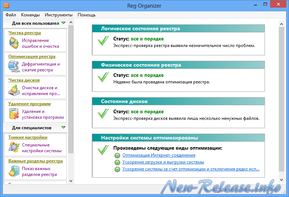Click the Дефрагментация и сжатие реестра text
The image size is (289, 197).
(41, 67)
